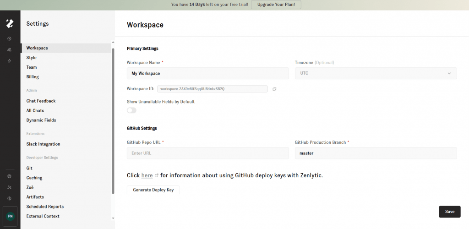Click the plus circle icon in sidebar
This screenshot has height=229, width=469.
pos(9,38)
